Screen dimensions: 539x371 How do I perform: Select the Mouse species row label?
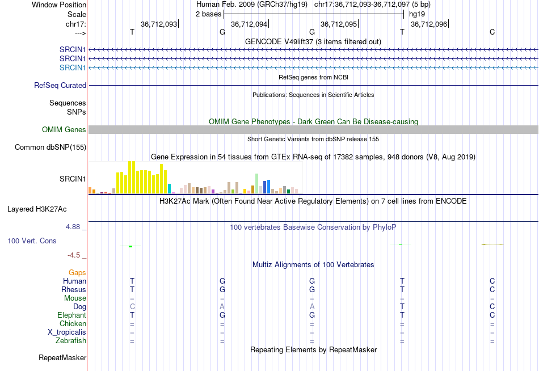click(75, 298)
